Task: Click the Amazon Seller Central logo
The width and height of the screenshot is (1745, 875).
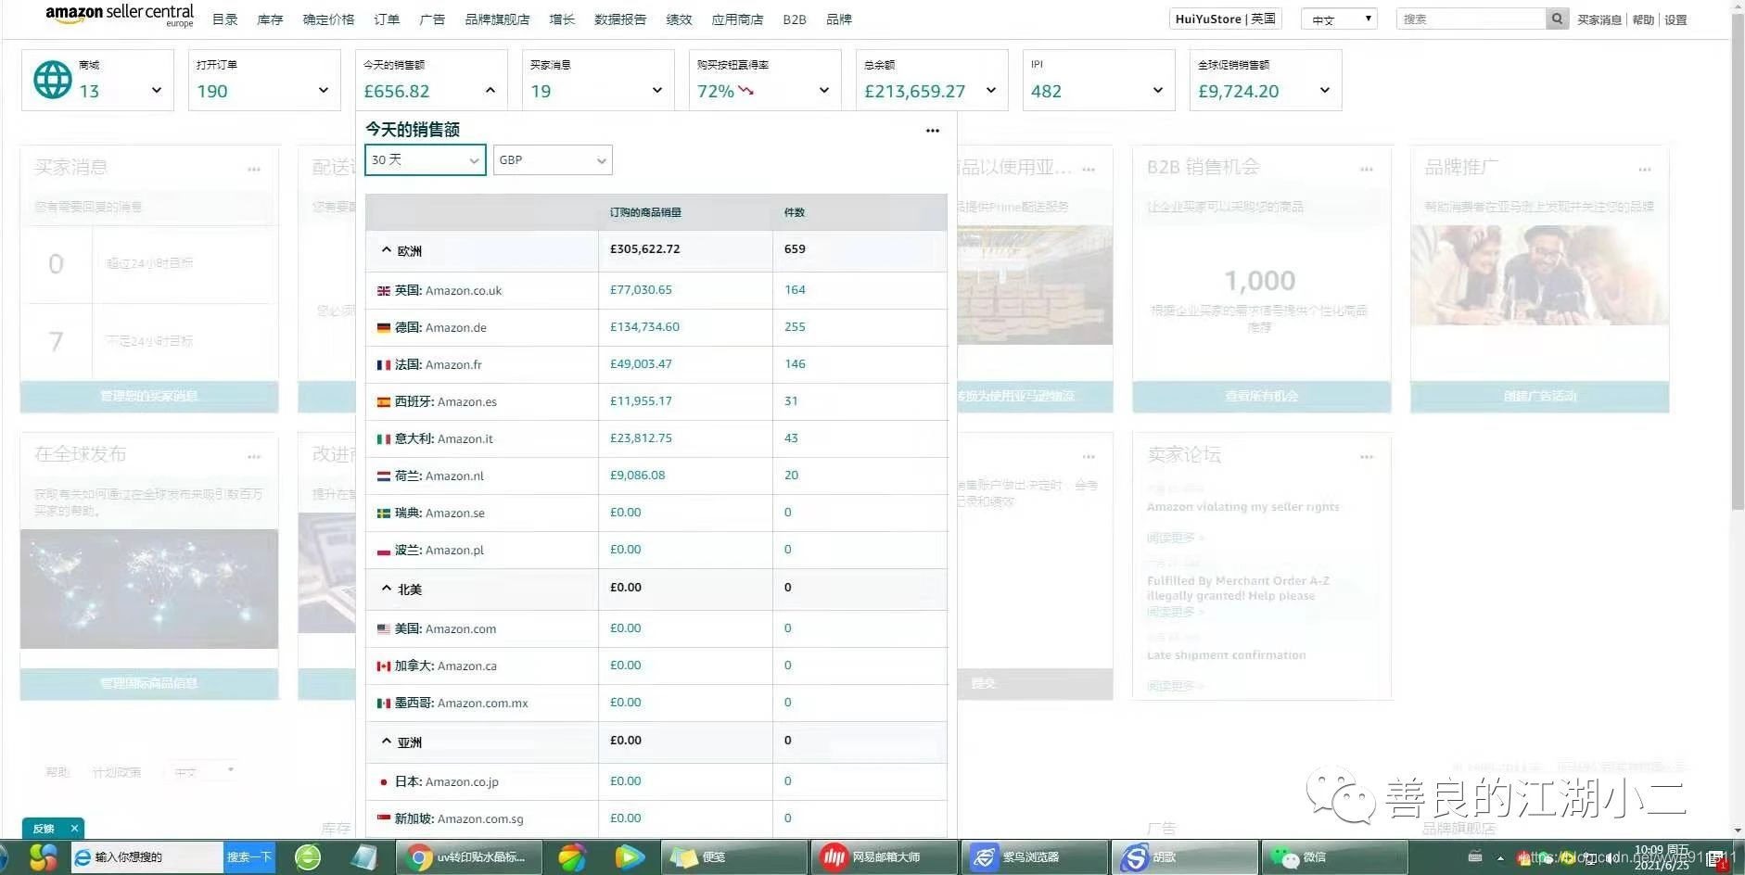Action: tap(120, 15)
